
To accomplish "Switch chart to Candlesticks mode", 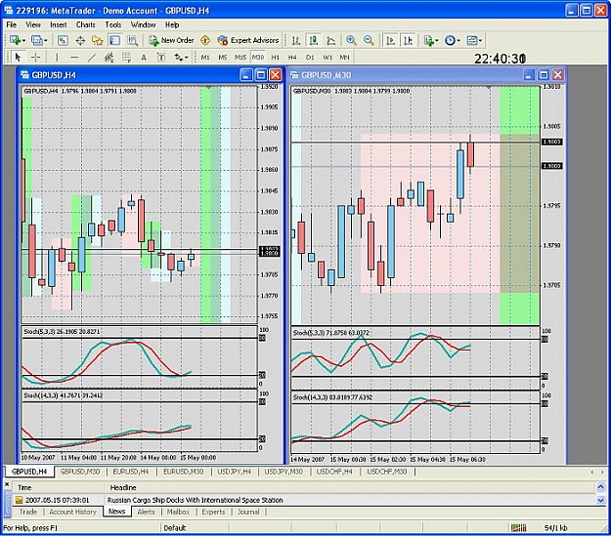I will click(313, 40).
